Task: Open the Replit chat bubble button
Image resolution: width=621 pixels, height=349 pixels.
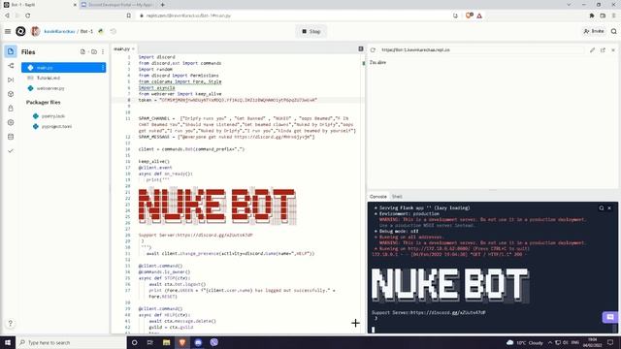Action: click(610, 317)
